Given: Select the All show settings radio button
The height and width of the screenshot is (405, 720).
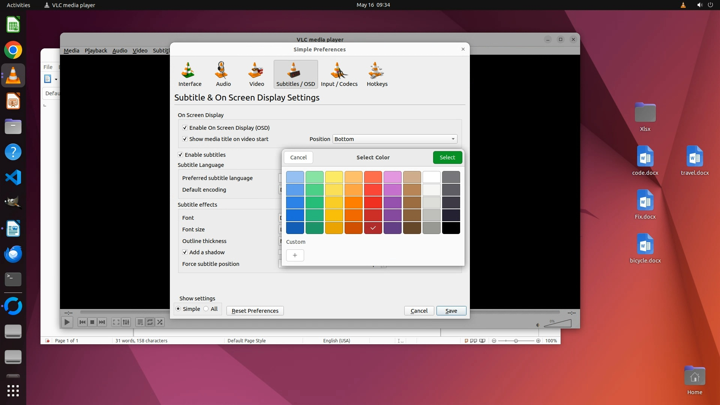Looking at the screenshot, I should tap(206, 309).
